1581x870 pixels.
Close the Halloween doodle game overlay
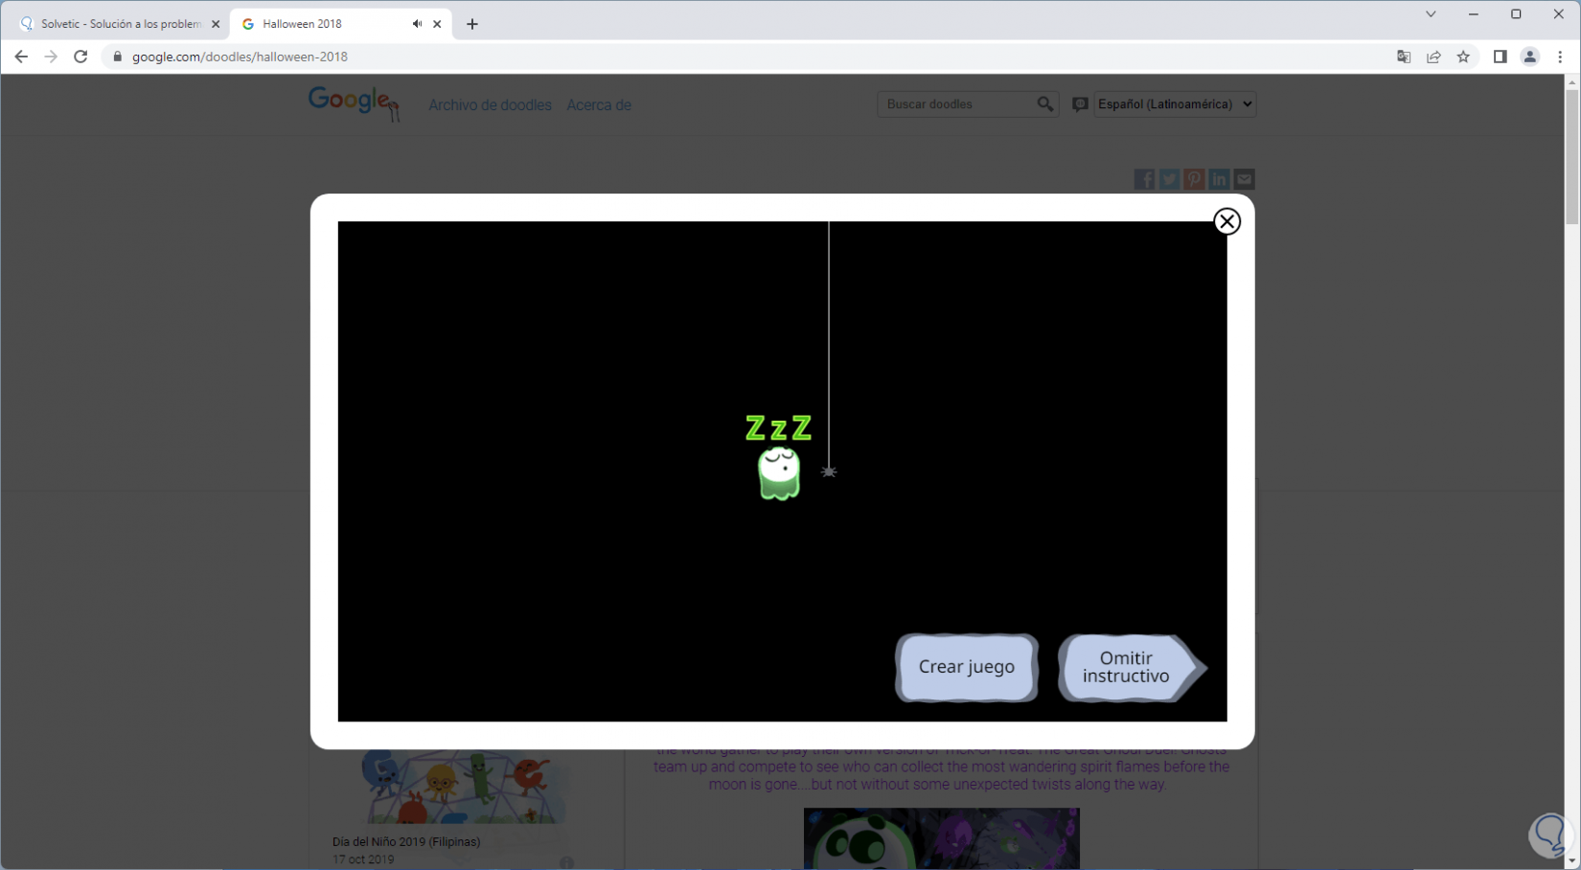tap(1226, 221)
